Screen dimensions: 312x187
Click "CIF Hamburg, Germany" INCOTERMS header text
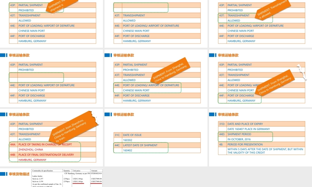(x=83, y=173)
